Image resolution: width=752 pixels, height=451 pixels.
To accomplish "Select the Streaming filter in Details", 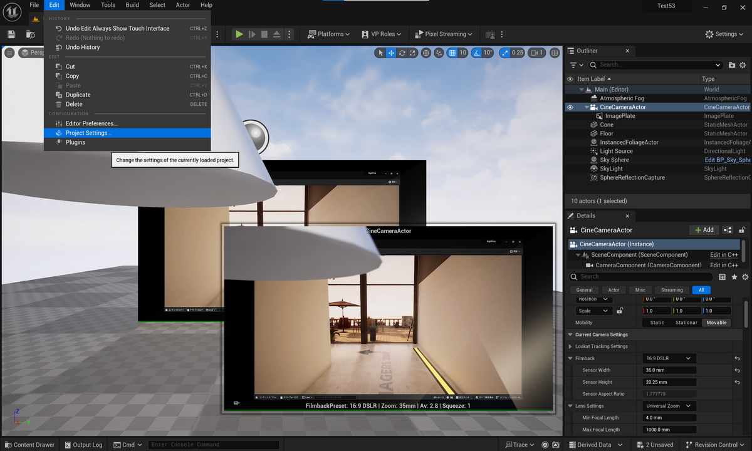I will [x=672, y=290].
